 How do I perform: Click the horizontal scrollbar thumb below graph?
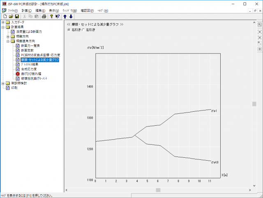click(x=158, y=190)
